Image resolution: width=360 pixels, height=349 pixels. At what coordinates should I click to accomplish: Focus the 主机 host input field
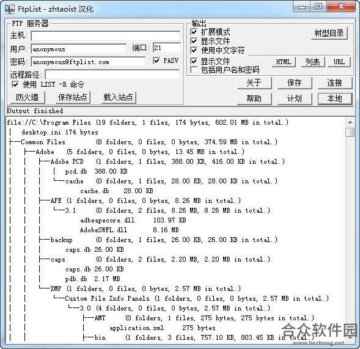[105, 36]
